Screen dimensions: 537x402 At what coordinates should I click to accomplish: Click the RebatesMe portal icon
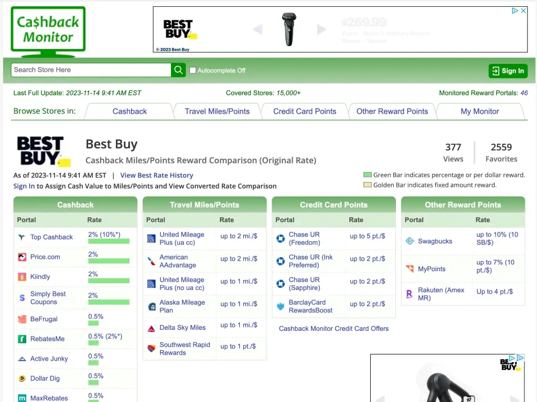[22, 339]
